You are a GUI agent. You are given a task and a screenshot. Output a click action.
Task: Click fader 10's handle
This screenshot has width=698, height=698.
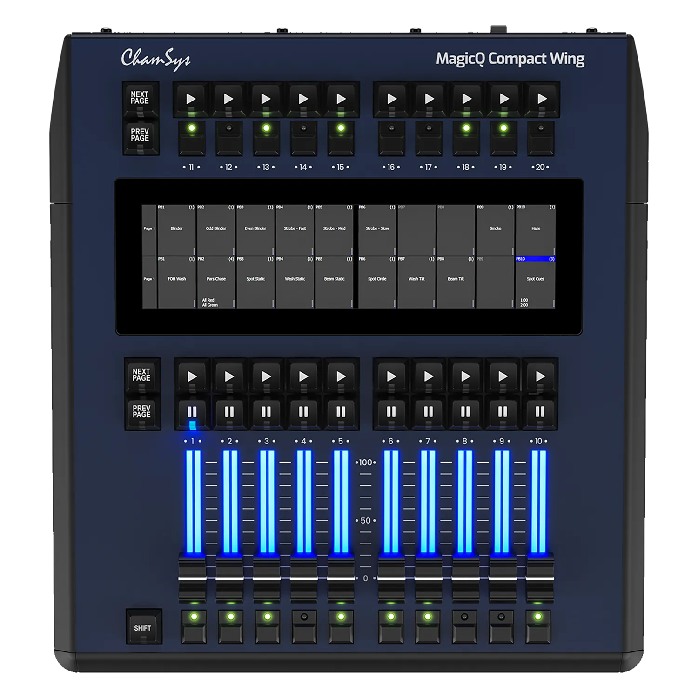point(539,578)
